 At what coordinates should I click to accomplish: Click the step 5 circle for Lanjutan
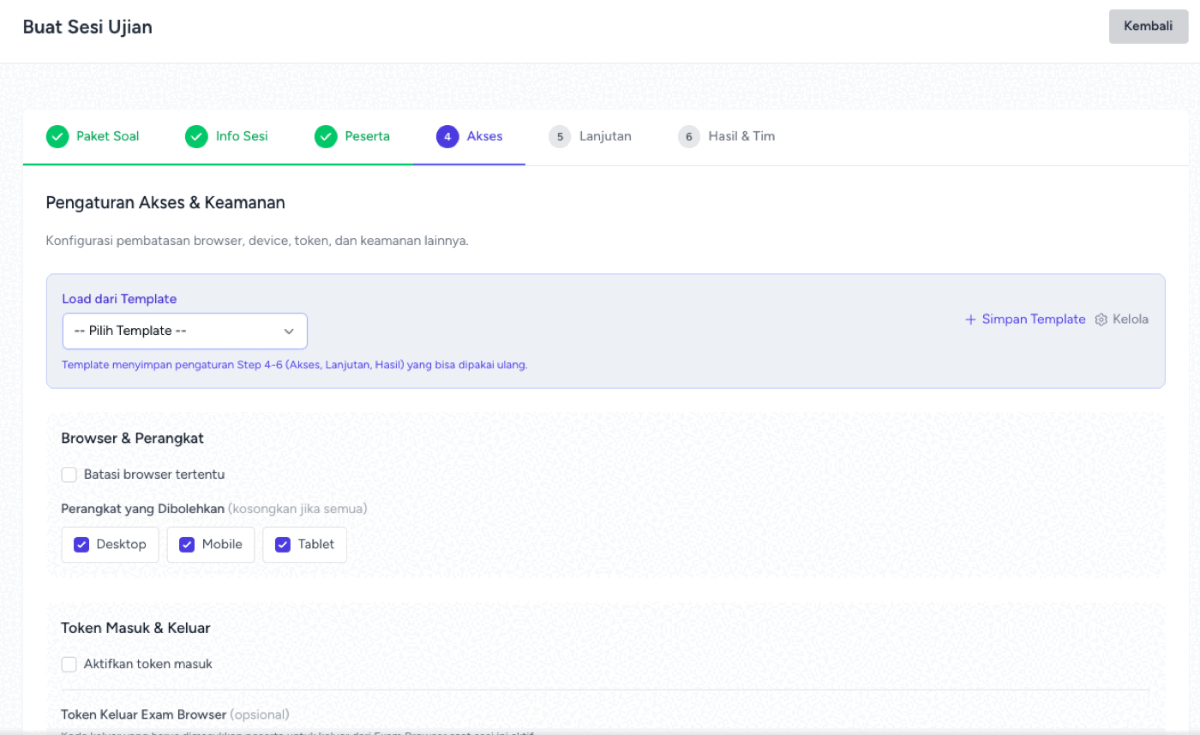click(x=560, y=136)
